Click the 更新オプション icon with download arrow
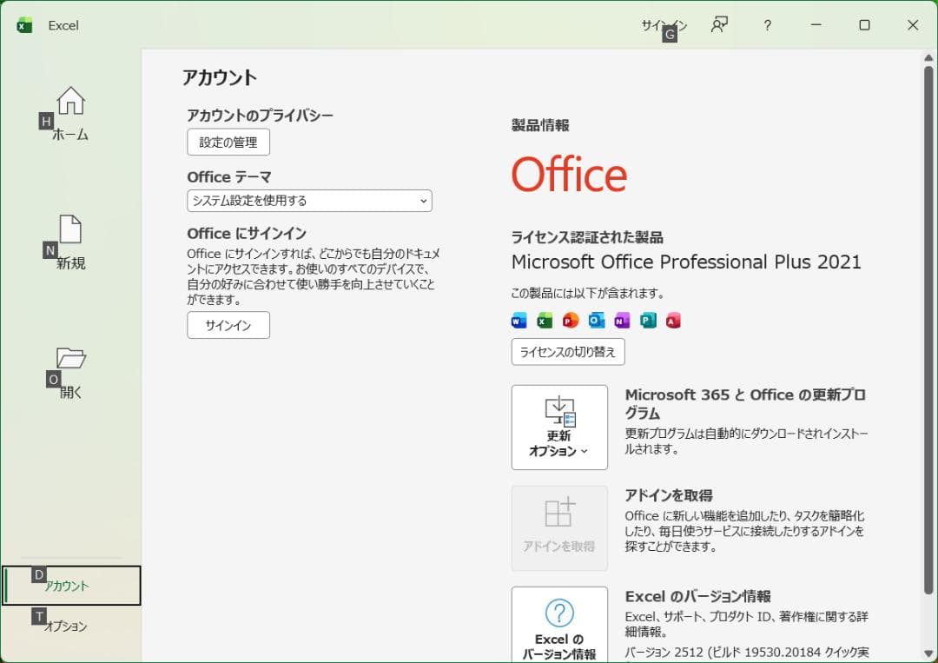 point(559,408)
